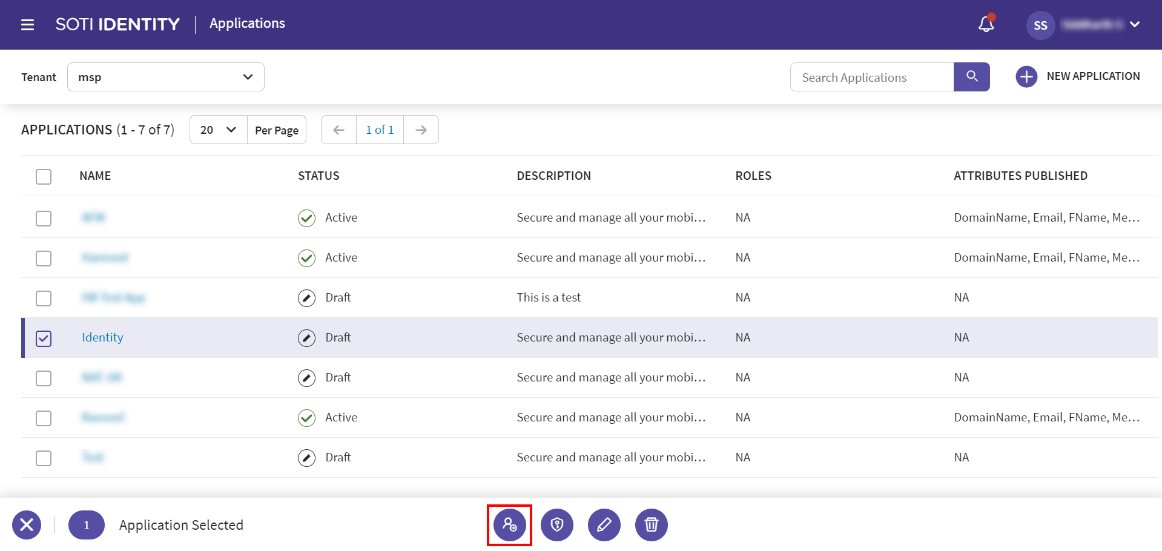Click the Application Selected text
The image size is (1162, 551).
[x=181, y=525]
